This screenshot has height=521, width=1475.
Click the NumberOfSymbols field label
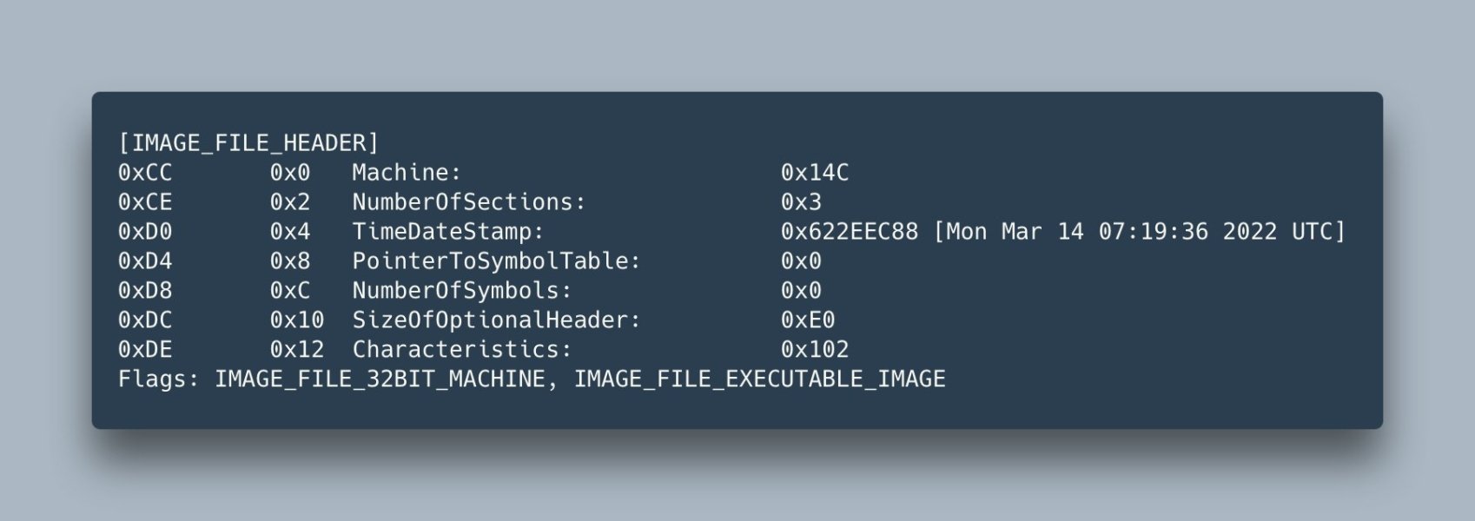pyautogui.click(x=462, y=291)
